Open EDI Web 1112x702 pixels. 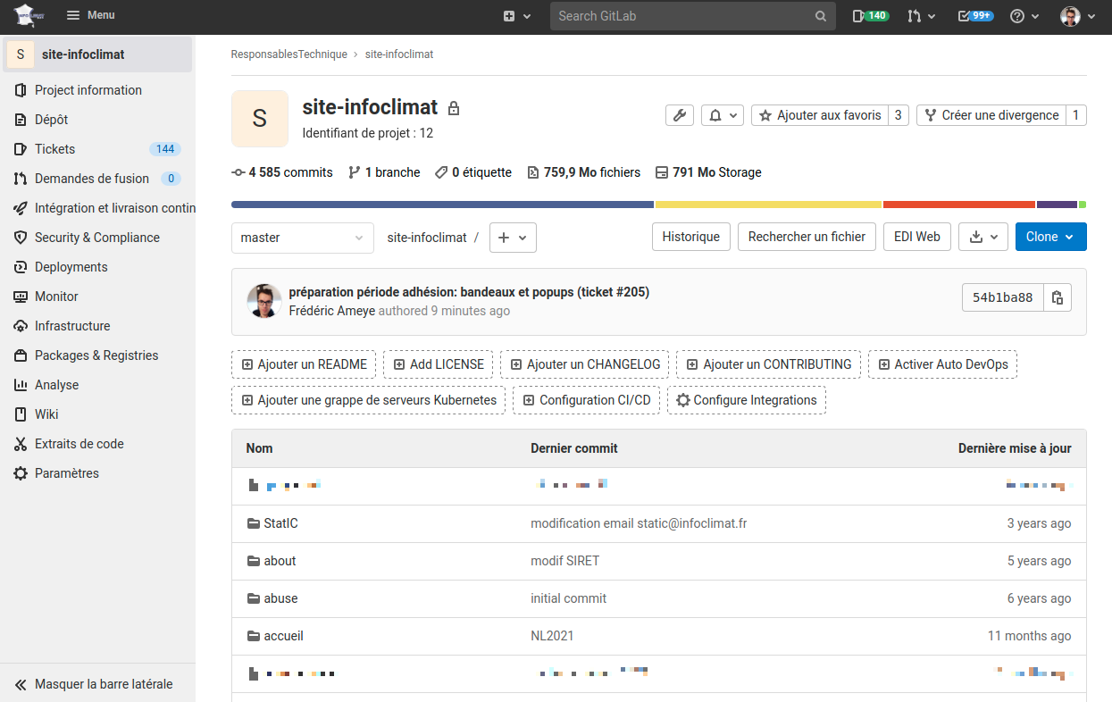pos(917,237)
